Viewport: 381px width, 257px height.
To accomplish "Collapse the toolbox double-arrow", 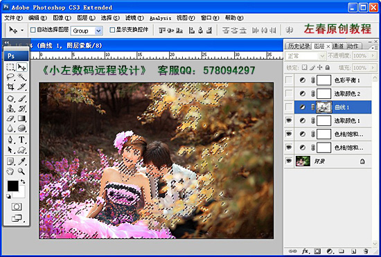I will pos(7,42).
